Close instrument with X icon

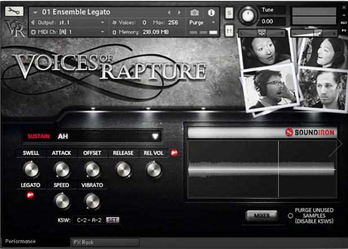(x=344, y=7)
